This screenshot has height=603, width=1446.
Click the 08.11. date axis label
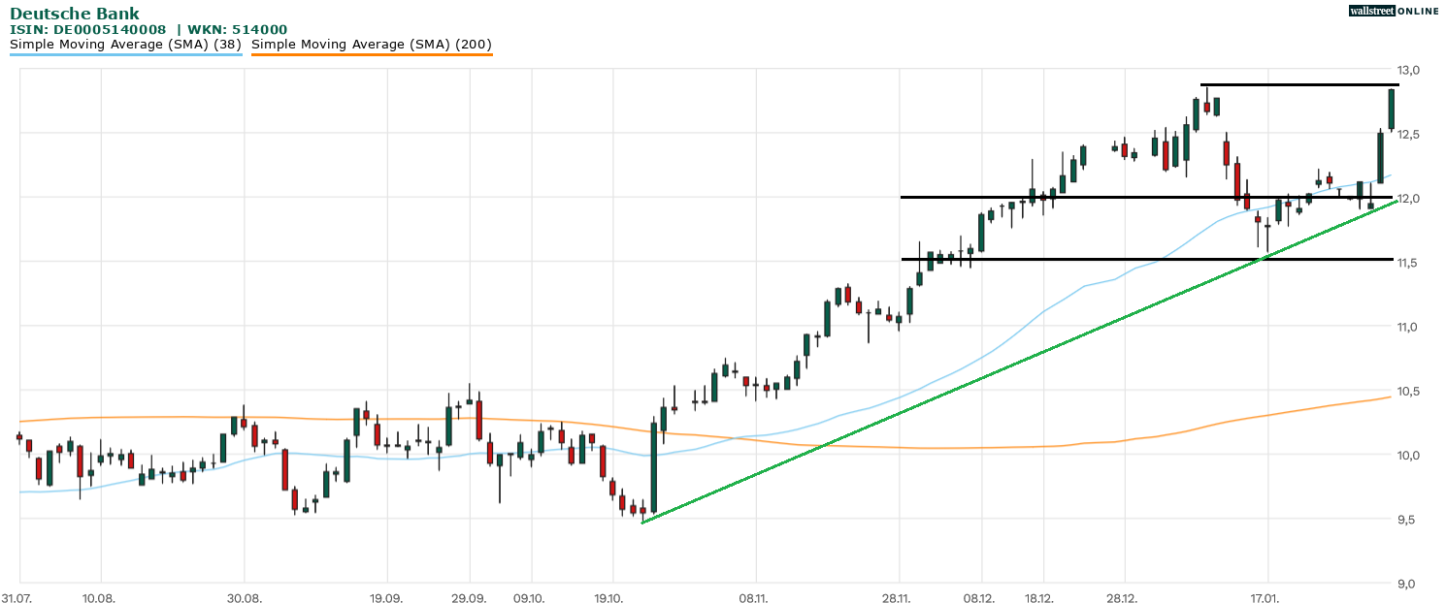[x=753, y=598]
